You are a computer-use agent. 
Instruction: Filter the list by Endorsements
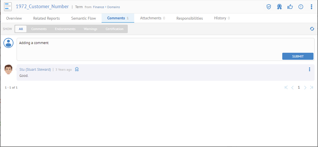tap(65, 29)
